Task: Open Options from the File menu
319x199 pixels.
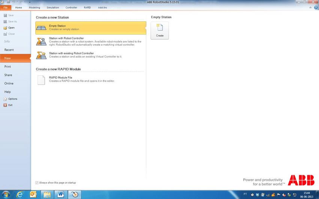Action: [x=11, y=99]
